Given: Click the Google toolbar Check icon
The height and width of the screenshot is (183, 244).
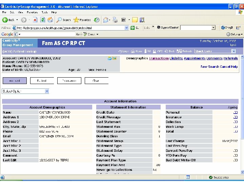Looking at the screenshot, I should tap(89, 34).
